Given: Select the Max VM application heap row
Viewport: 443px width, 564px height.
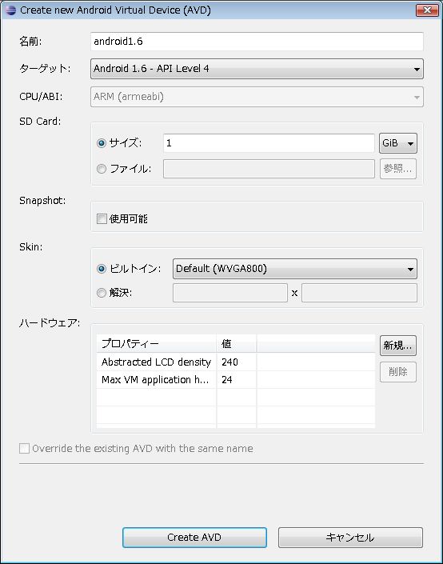Looking at the screenshot, I should pos(236,379).
